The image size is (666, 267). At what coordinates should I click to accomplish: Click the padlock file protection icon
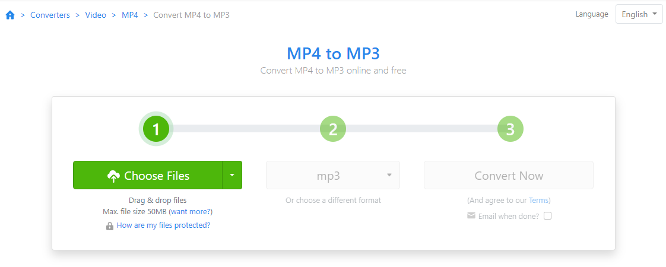coord(110,226)
